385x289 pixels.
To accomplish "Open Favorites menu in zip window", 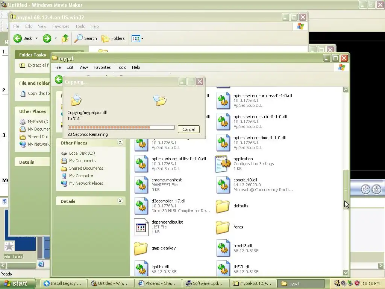I will (61, 26).
